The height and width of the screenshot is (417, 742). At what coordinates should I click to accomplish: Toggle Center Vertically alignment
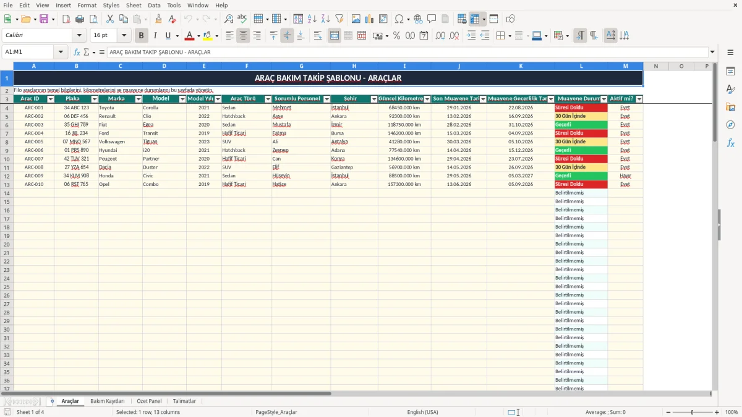click(287, 36)
